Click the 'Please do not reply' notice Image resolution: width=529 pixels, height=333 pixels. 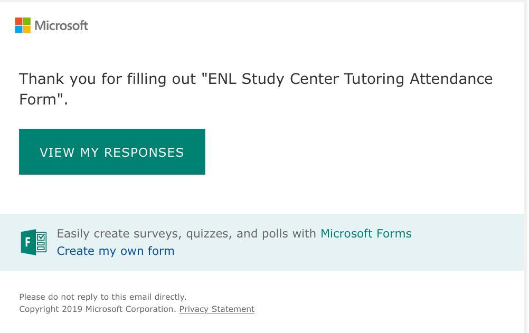click(x=102, y=297)
